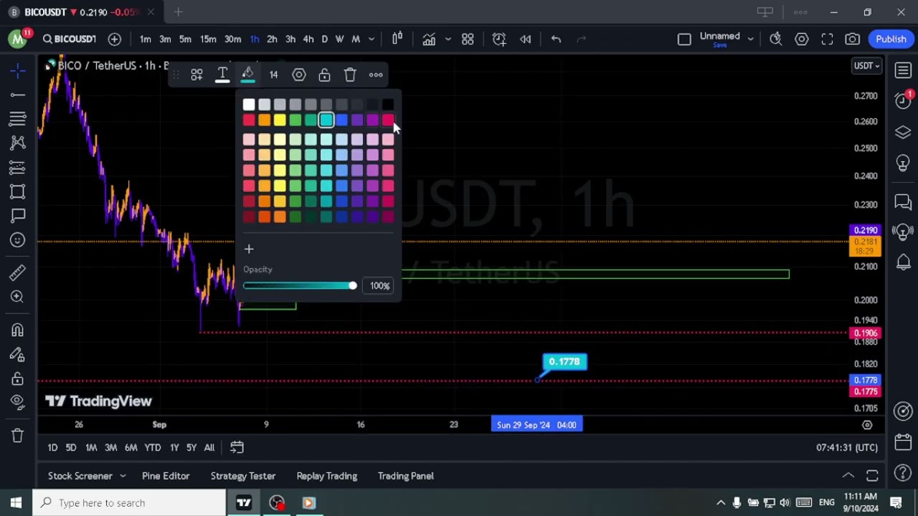The width and height of the screenshot is (918, 516).
Task: Open forecasting and measurement tools
Action: (x=18, y=167)
